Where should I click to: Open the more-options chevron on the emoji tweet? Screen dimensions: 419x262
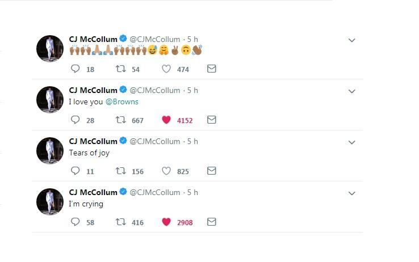pyautogui.click(x=351, y=40)
